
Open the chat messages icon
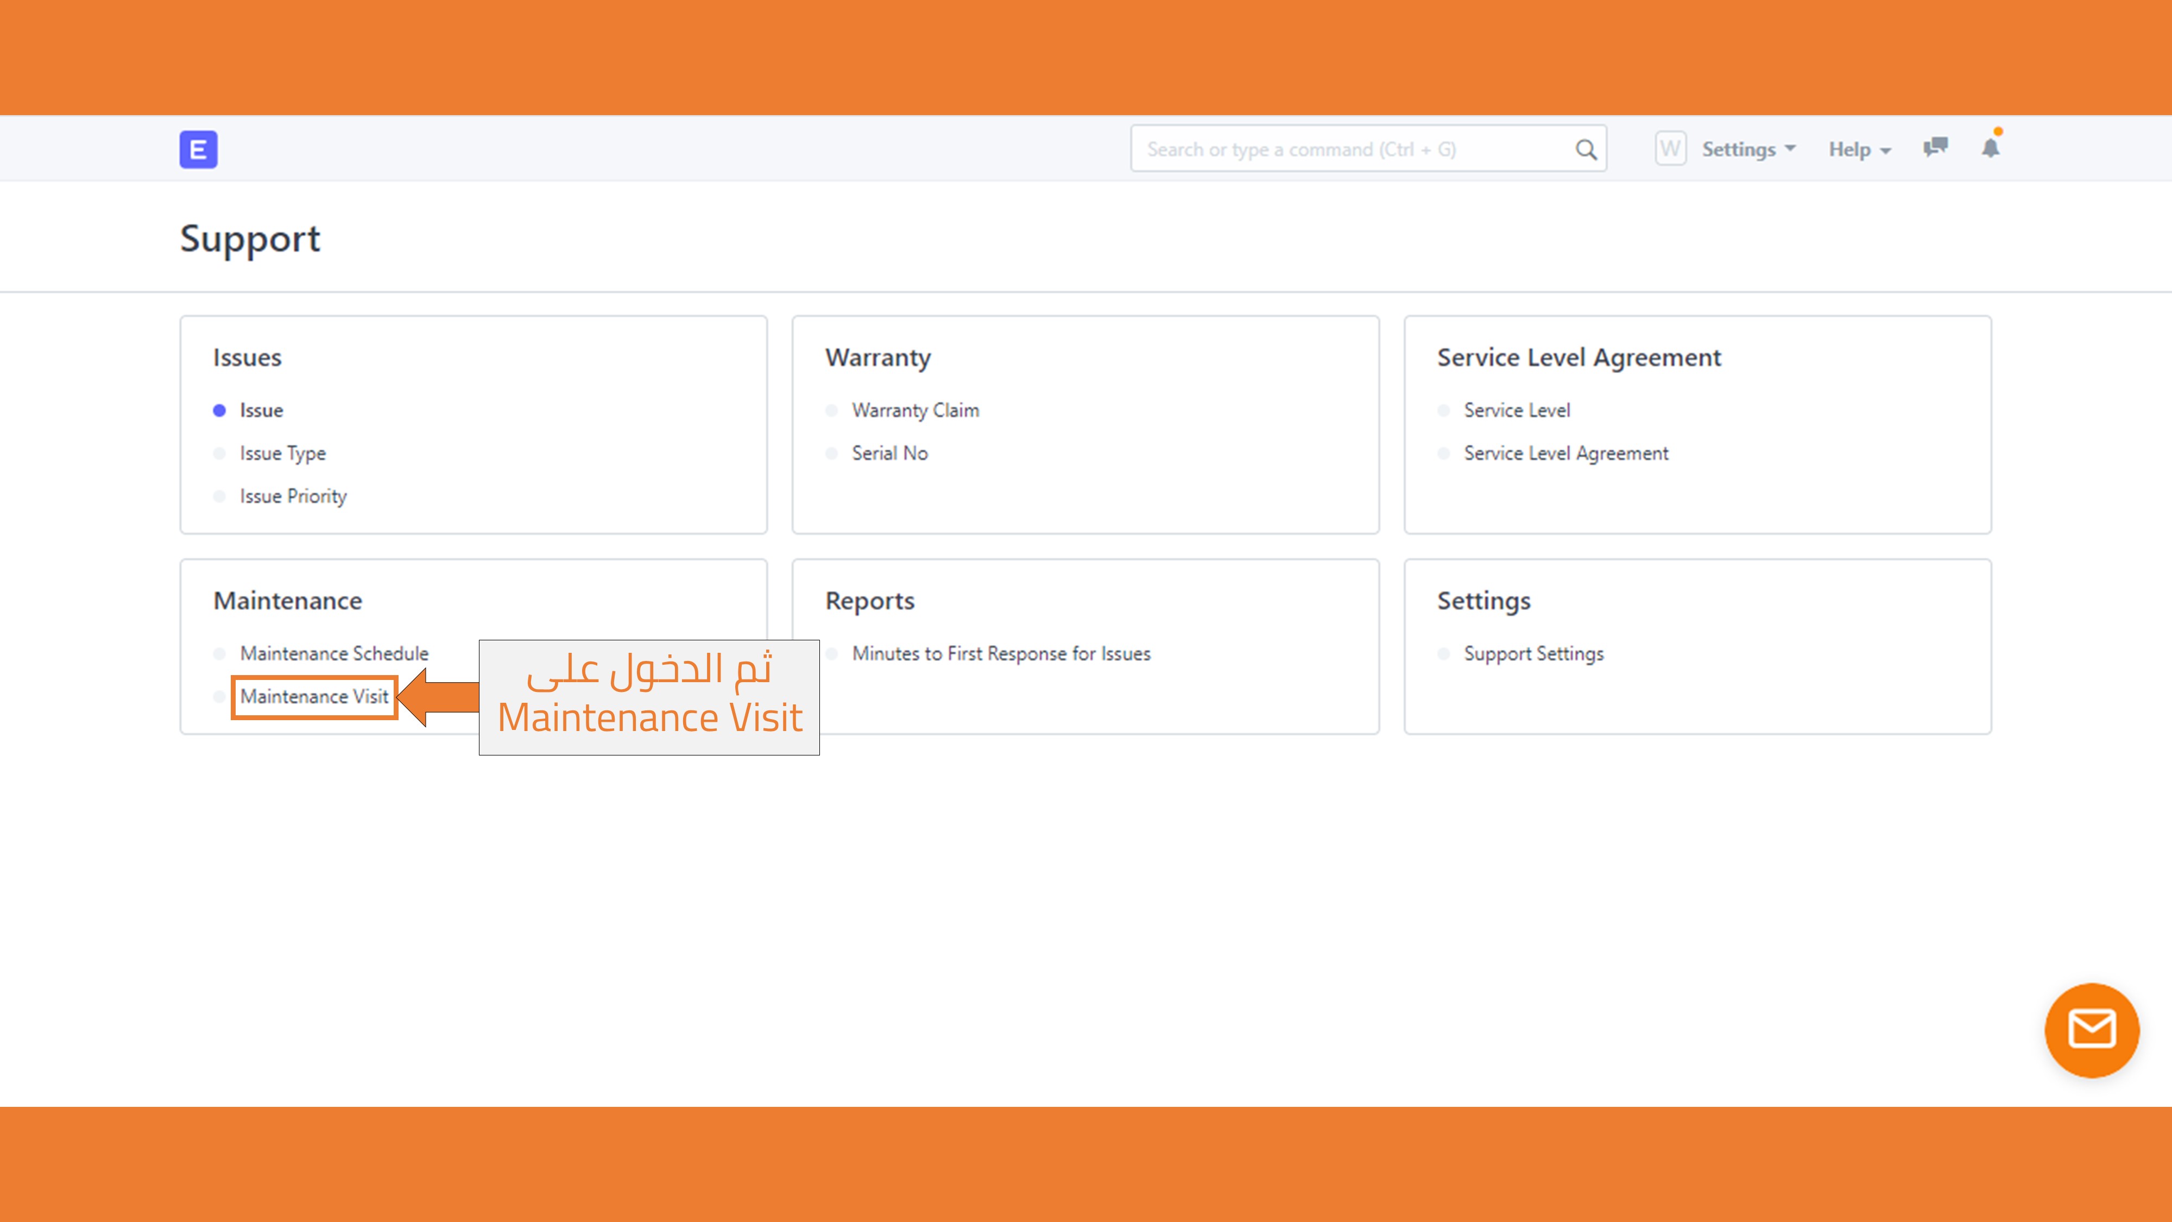point(1935,148)
